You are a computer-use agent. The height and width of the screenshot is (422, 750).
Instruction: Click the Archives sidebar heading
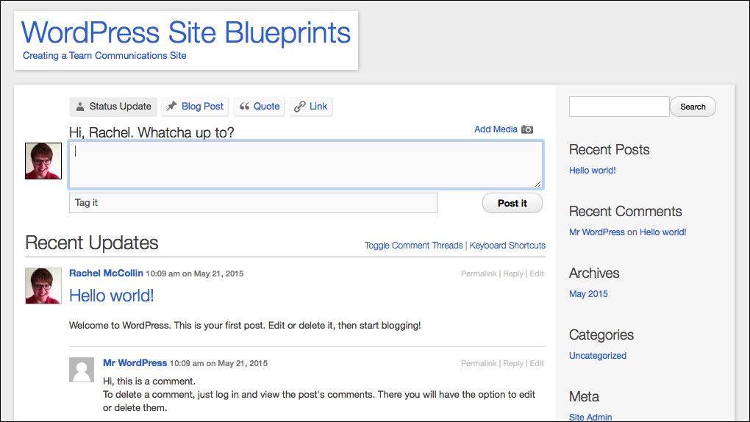594,273
